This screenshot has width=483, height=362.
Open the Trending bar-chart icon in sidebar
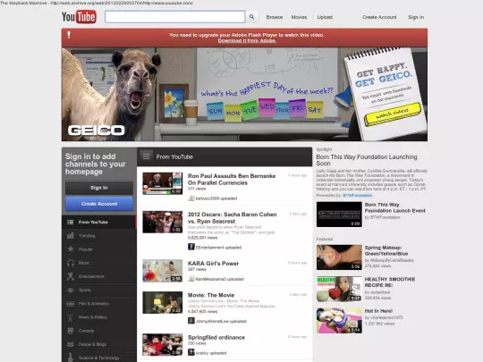click(x=71, y=236)
